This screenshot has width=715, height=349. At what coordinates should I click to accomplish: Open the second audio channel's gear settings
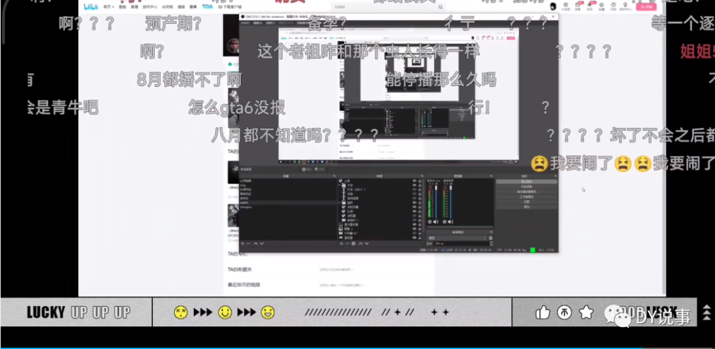(445, 222)
